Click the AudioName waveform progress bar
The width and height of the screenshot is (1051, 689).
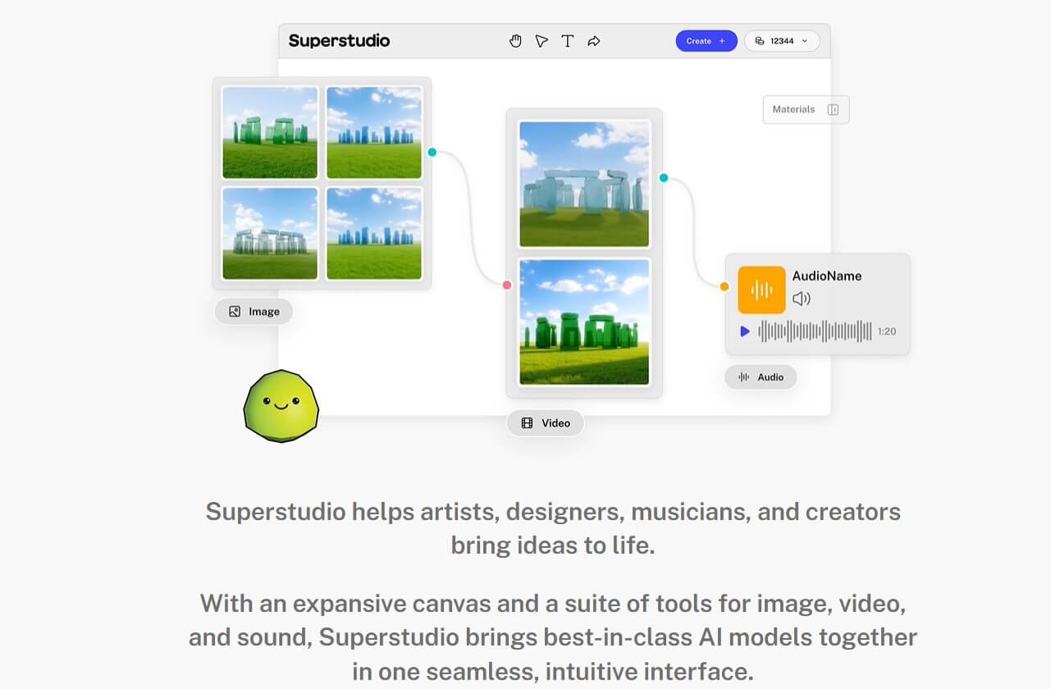812,331
